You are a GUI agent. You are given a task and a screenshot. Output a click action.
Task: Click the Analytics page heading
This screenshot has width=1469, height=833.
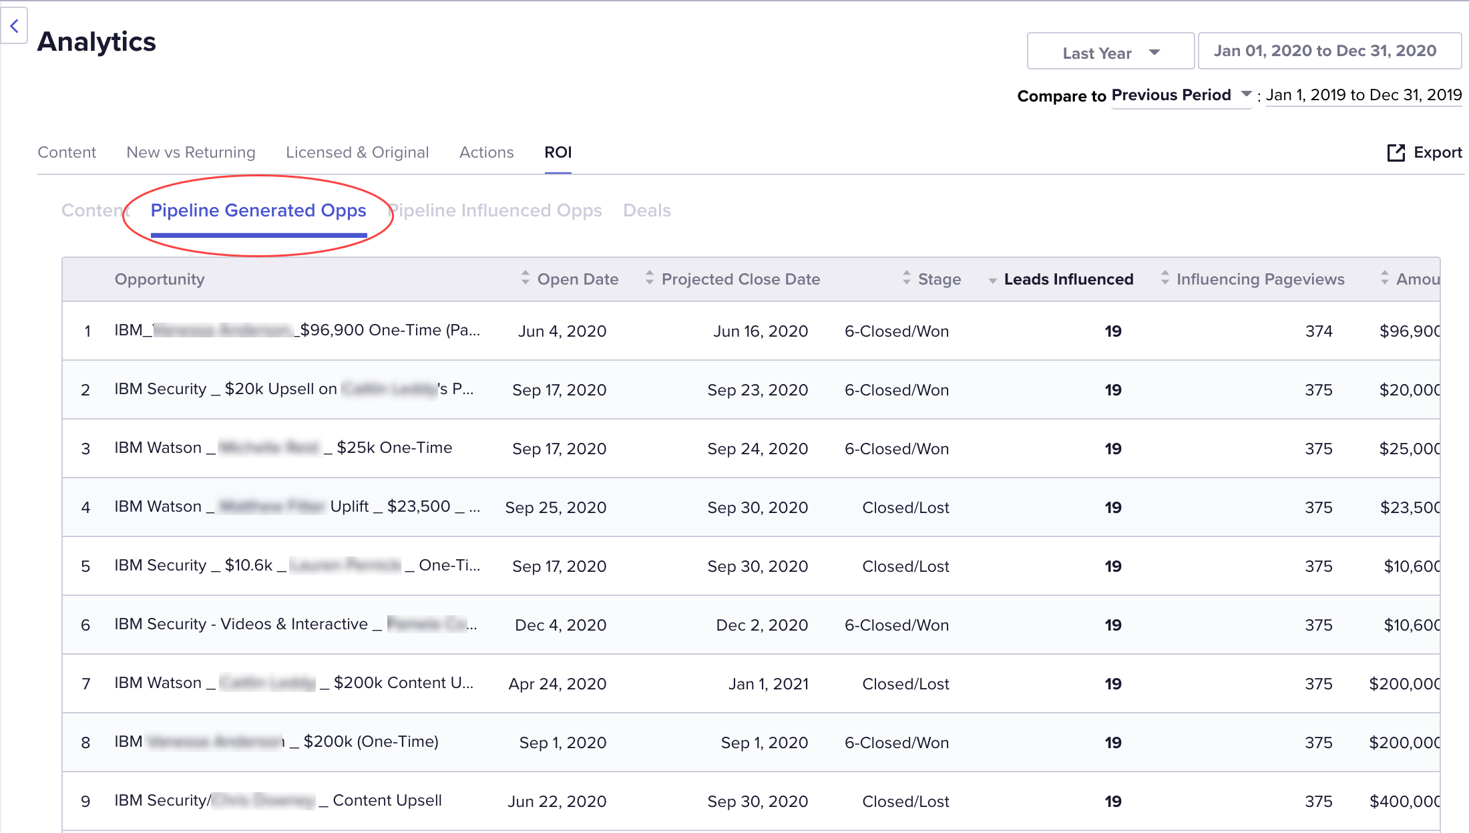pyautogui.click(x=97, y=41)
